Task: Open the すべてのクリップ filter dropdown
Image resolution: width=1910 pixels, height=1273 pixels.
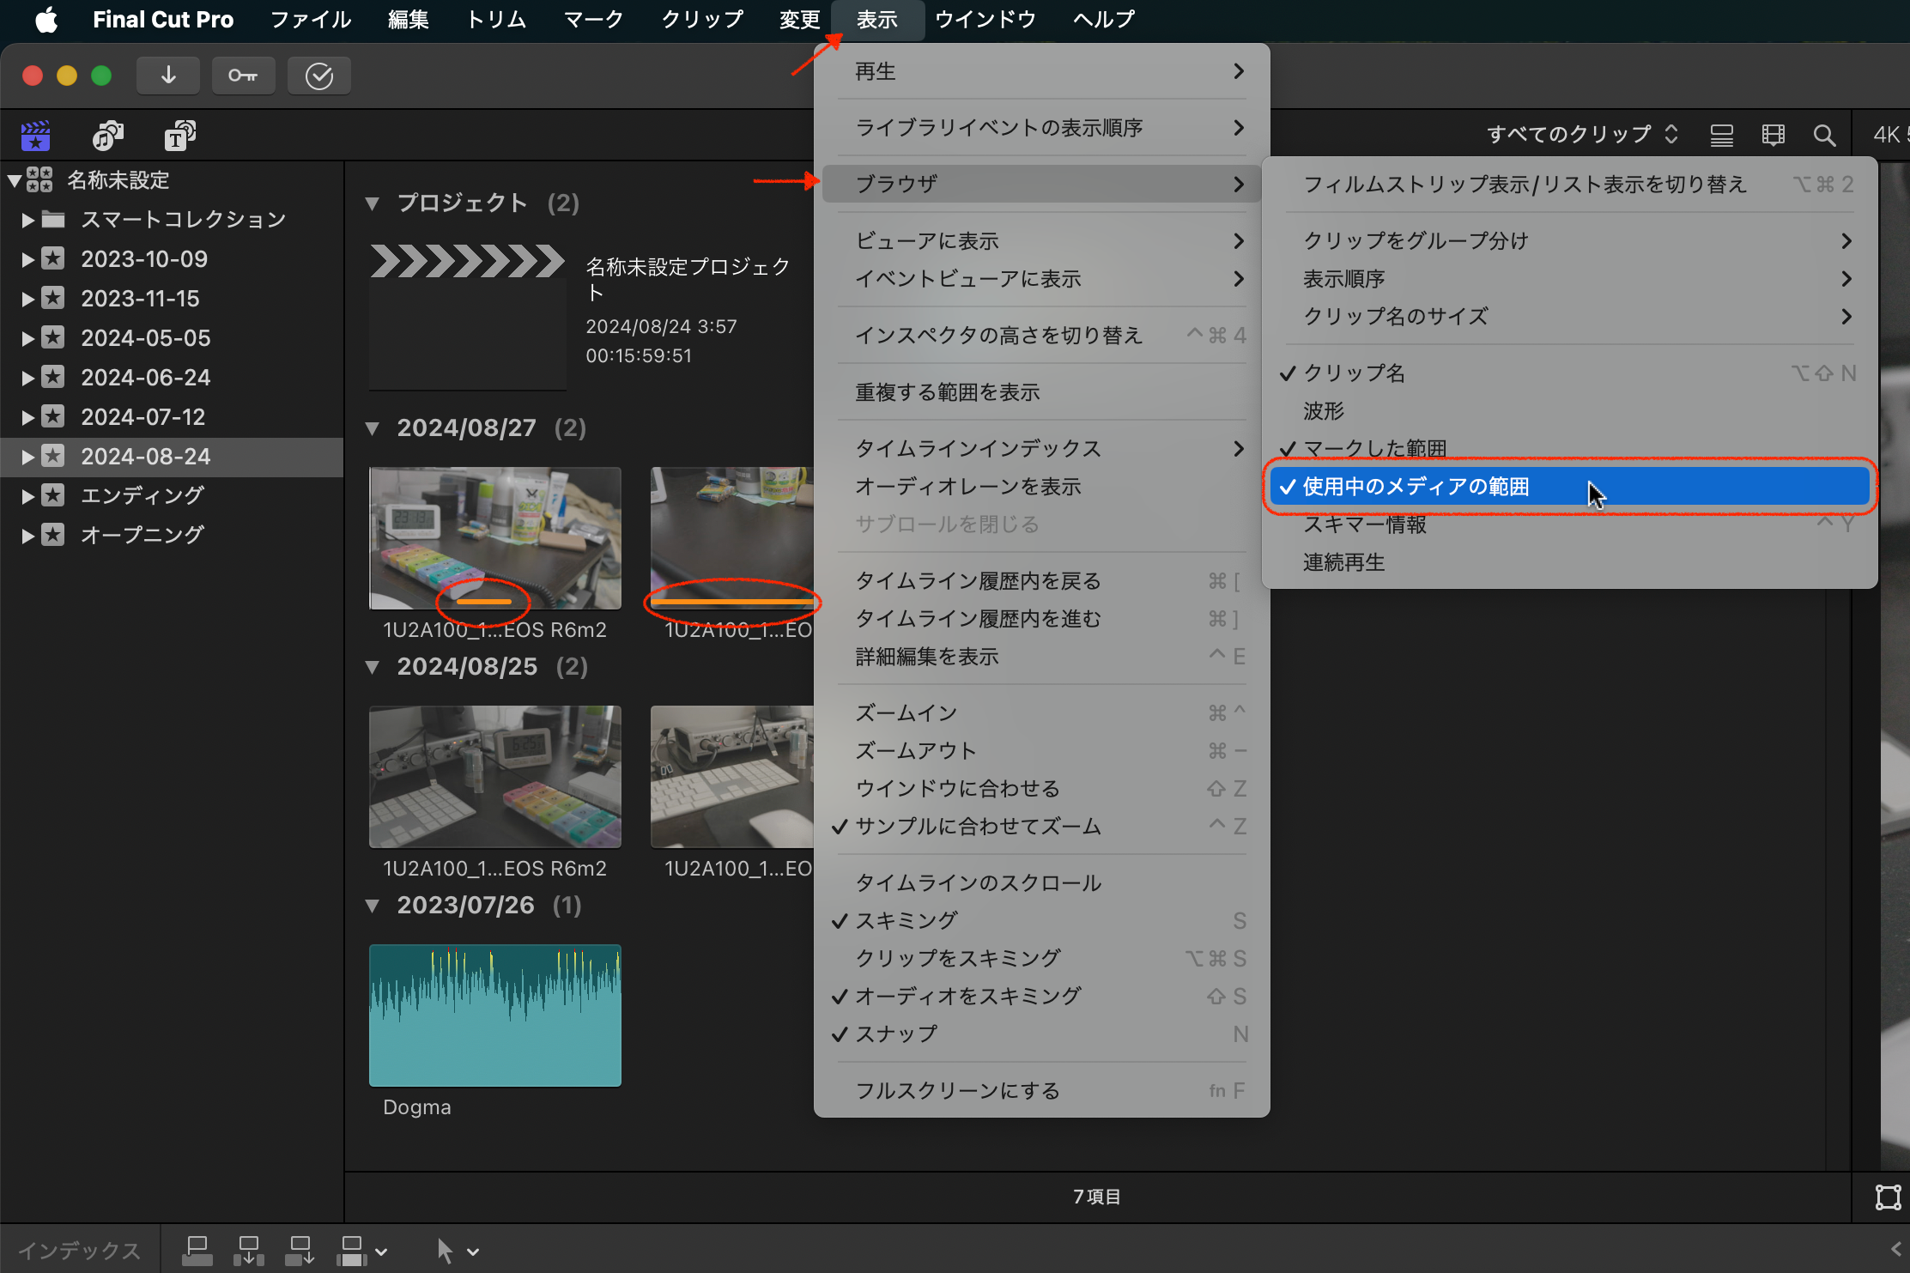Action: click(x=1581, y=135)
